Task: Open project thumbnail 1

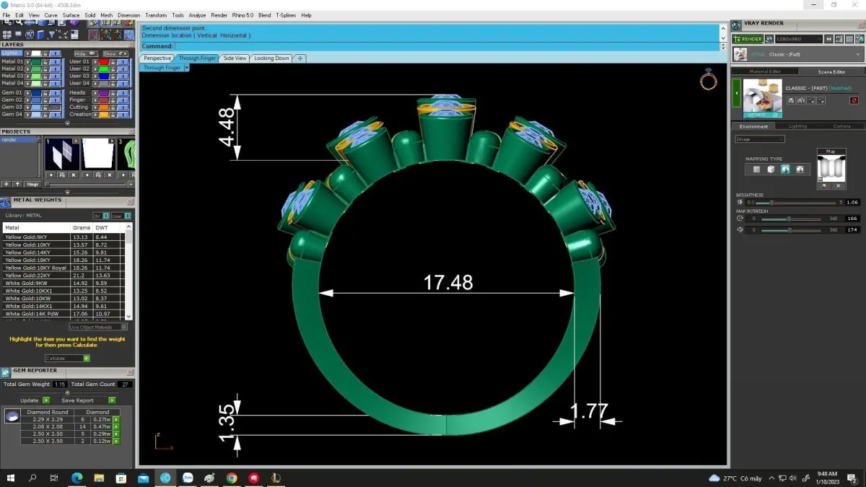Action: click(x=62, y=154)
